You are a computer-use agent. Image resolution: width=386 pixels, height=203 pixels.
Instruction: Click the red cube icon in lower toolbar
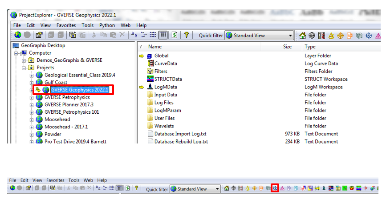[352, 188]
